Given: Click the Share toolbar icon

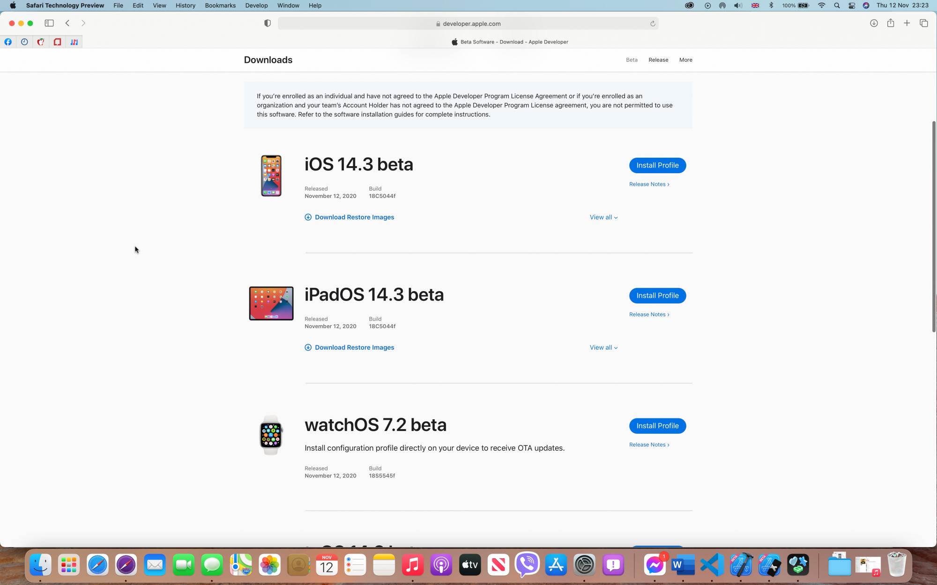Looking at the screenshot, I should coord(890,23).
